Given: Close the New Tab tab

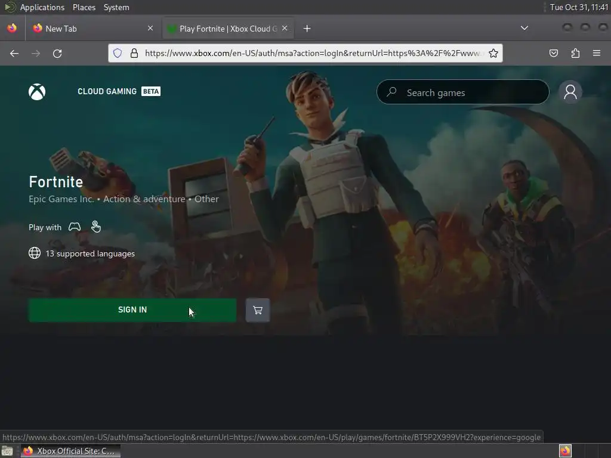Looking at the screenshot, I should (x=150, y=28).
